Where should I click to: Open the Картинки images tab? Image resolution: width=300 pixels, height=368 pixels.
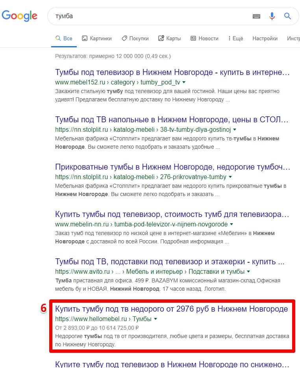point(97,38)
